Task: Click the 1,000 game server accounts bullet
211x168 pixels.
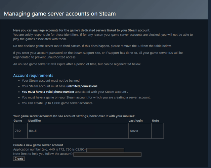Action: [x=57, y=103]
